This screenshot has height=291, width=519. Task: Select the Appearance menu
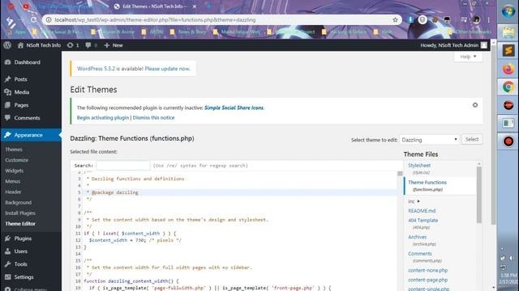tap(31, 135)
